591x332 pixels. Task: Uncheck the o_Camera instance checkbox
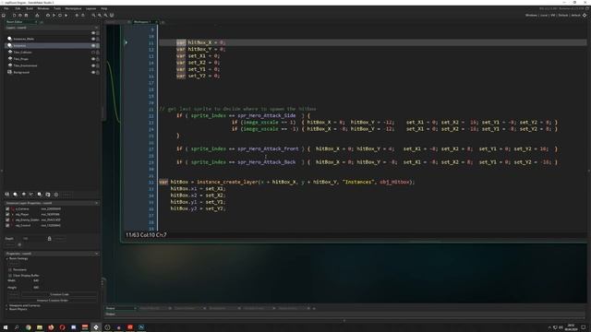[x=7, y=208]
